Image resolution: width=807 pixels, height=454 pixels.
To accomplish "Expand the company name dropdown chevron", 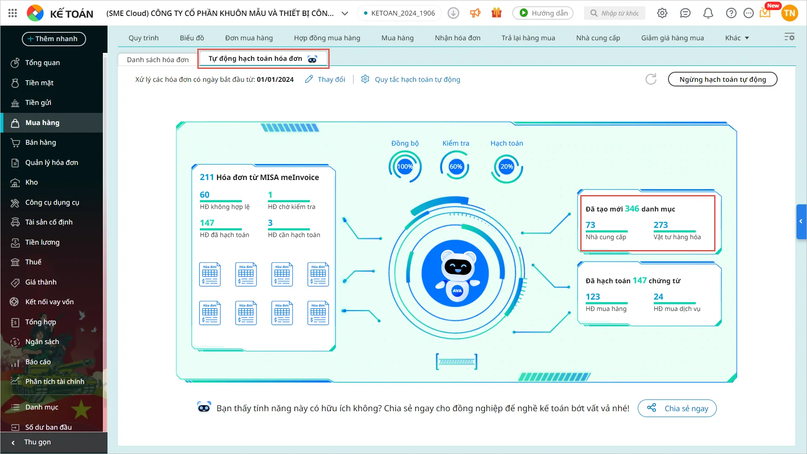I will click(x=345, y=13).
